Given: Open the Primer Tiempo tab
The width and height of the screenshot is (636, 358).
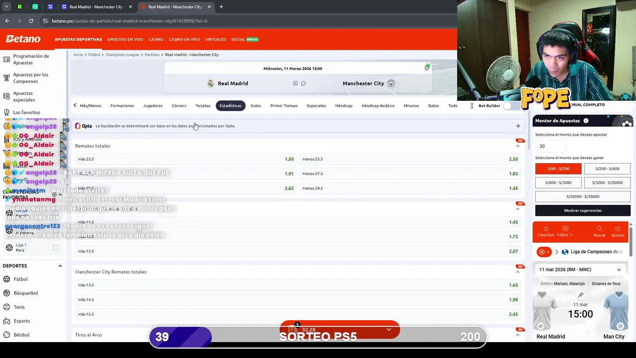Looking at the screenshot, I should click(x=284, y=105).
